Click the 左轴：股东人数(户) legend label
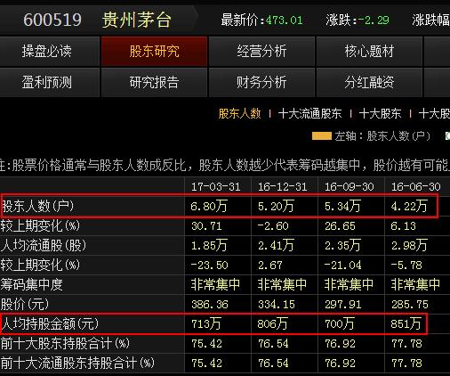450x376 pixels. 382,136
